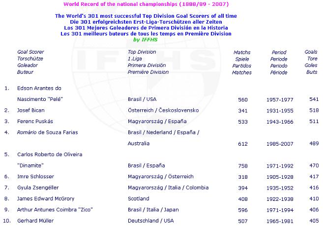This screenshot has width=327, height=226.
Task: Click the pink World Record page title
Action: coord(140,4)
